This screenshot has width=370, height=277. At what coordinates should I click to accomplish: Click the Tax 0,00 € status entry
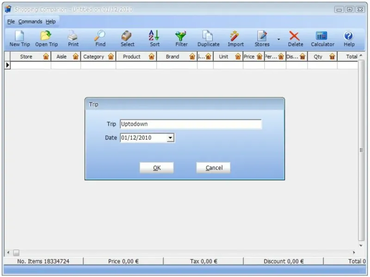coord(203,261)
